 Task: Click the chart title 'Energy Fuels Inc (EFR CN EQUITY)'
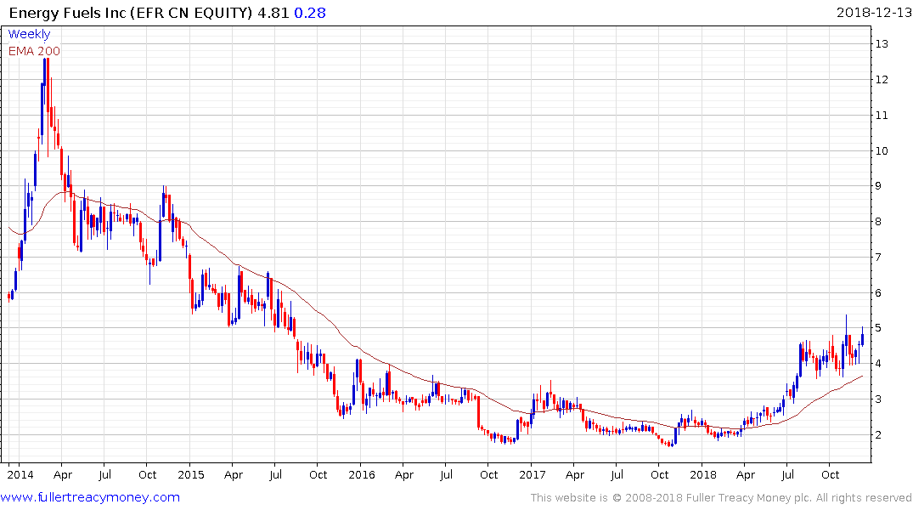[131, 12]
